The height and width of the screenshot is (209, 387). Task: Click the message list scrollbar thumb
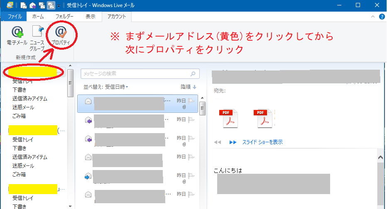pos(202,108)
